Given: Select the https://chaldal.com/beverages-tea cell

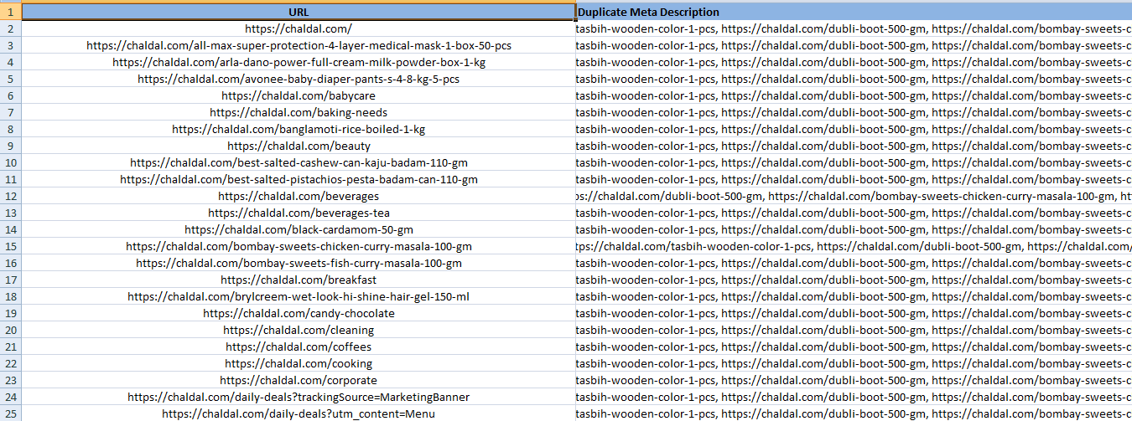Looking at the screenshot, I should 299,213.
